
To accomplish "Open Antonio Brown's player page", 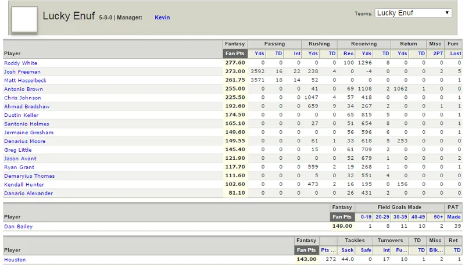I will [x=23, y=89].
